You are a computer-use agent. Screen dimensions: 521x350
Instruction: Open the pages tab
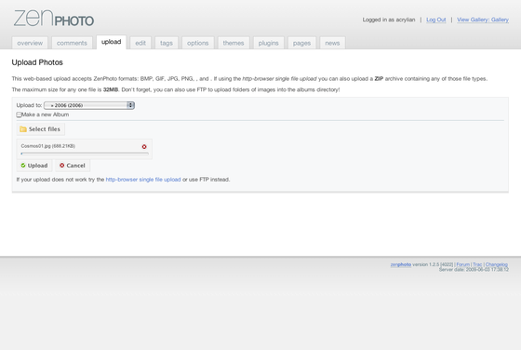[301, 43]
